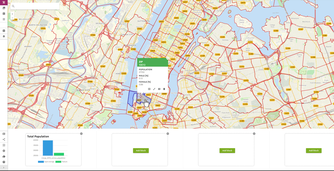
Task: Select ZIP label 11354 on map
Action: point(288,48)
